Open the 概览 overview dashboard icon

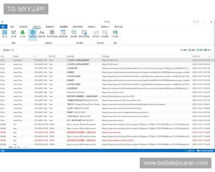pos(5,34)
